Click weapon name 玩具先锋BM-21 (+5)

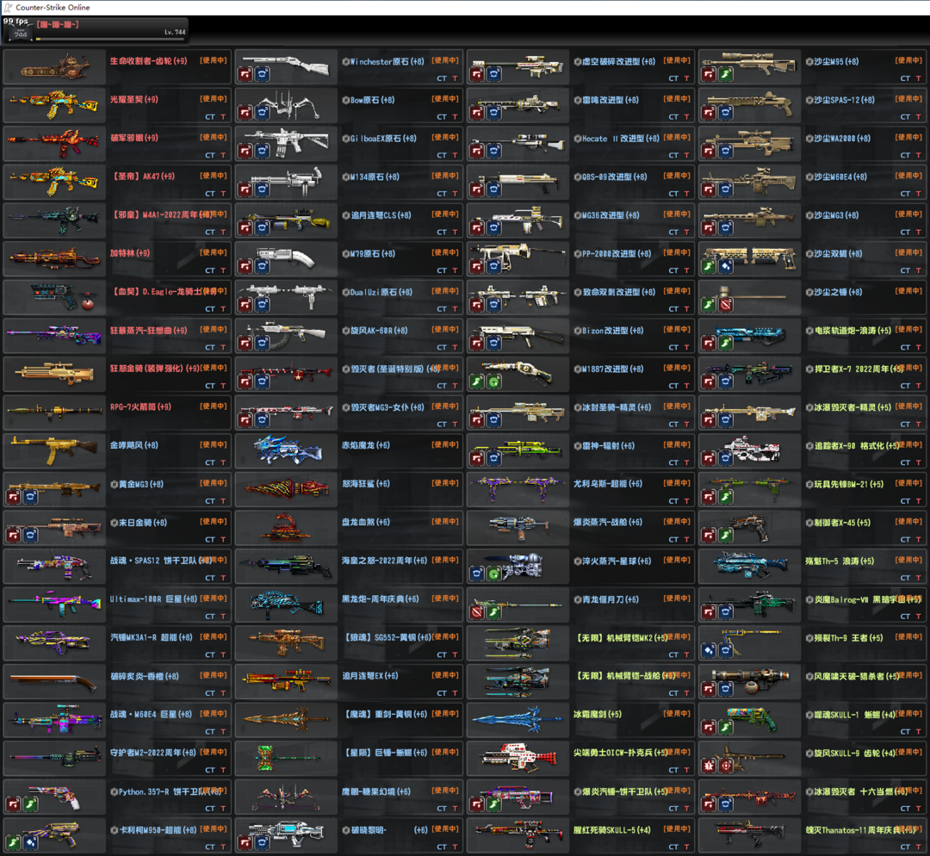point(849,483)
